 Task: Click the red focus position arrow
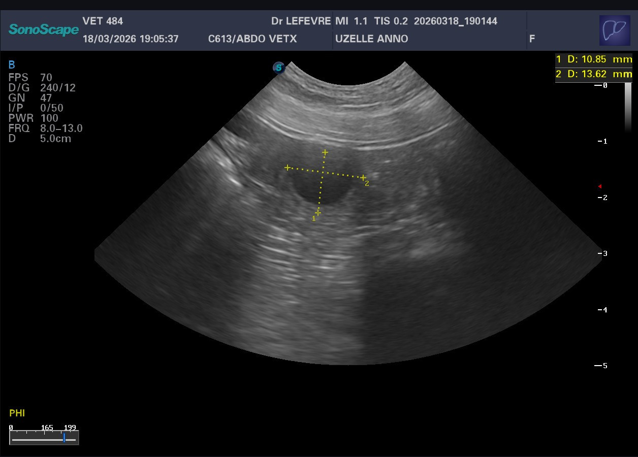[x=600, y=186]
